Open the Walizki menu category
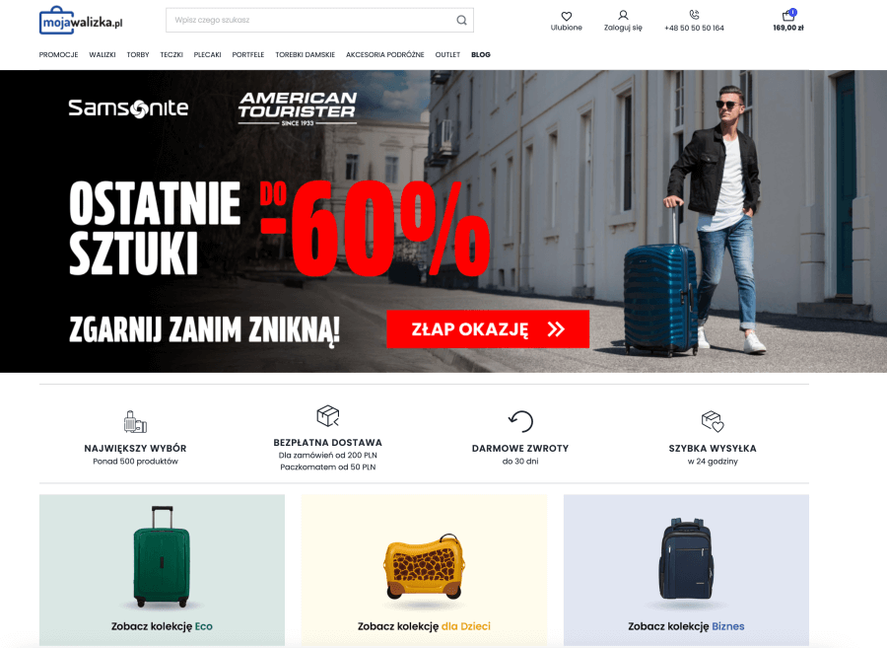 102,55
